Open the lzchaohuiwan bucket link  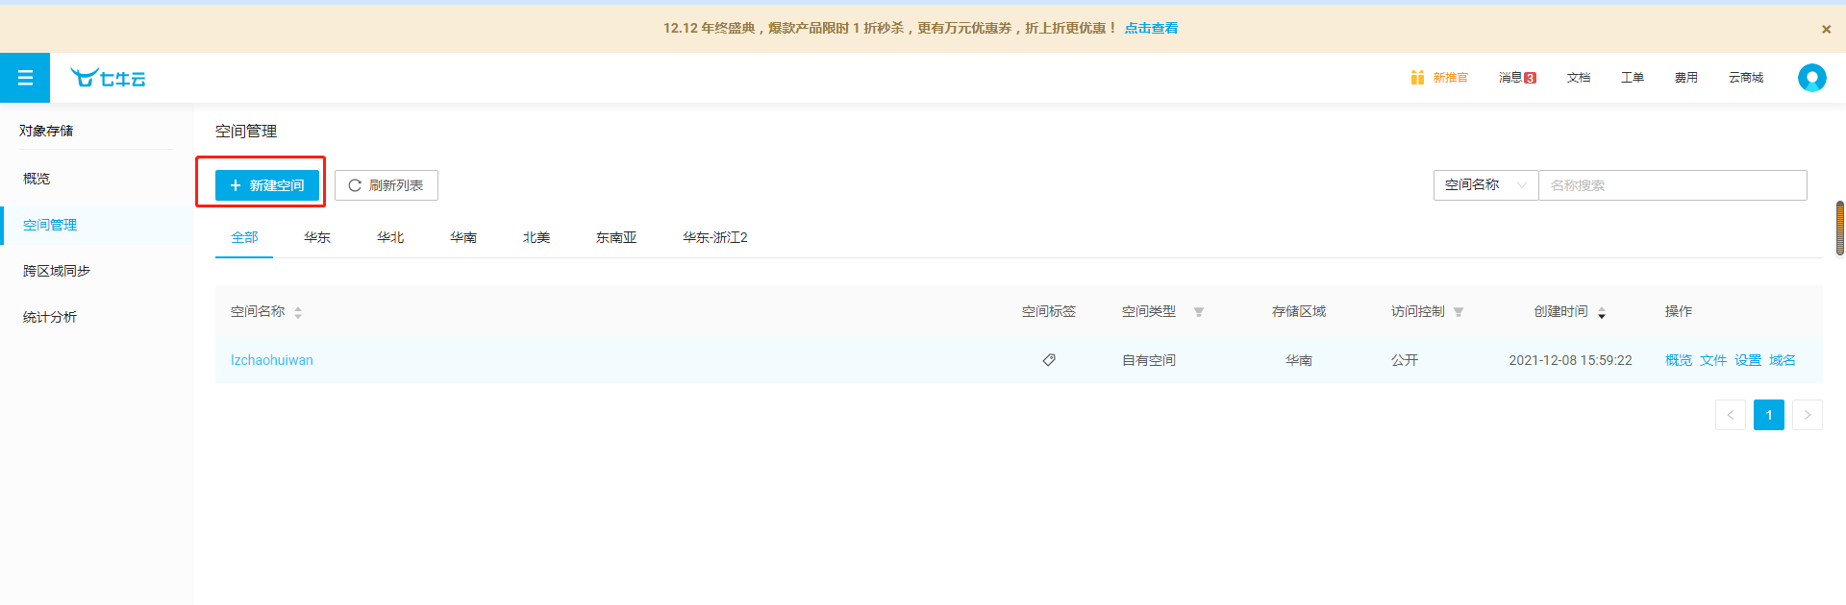click(x=272, y=360)
